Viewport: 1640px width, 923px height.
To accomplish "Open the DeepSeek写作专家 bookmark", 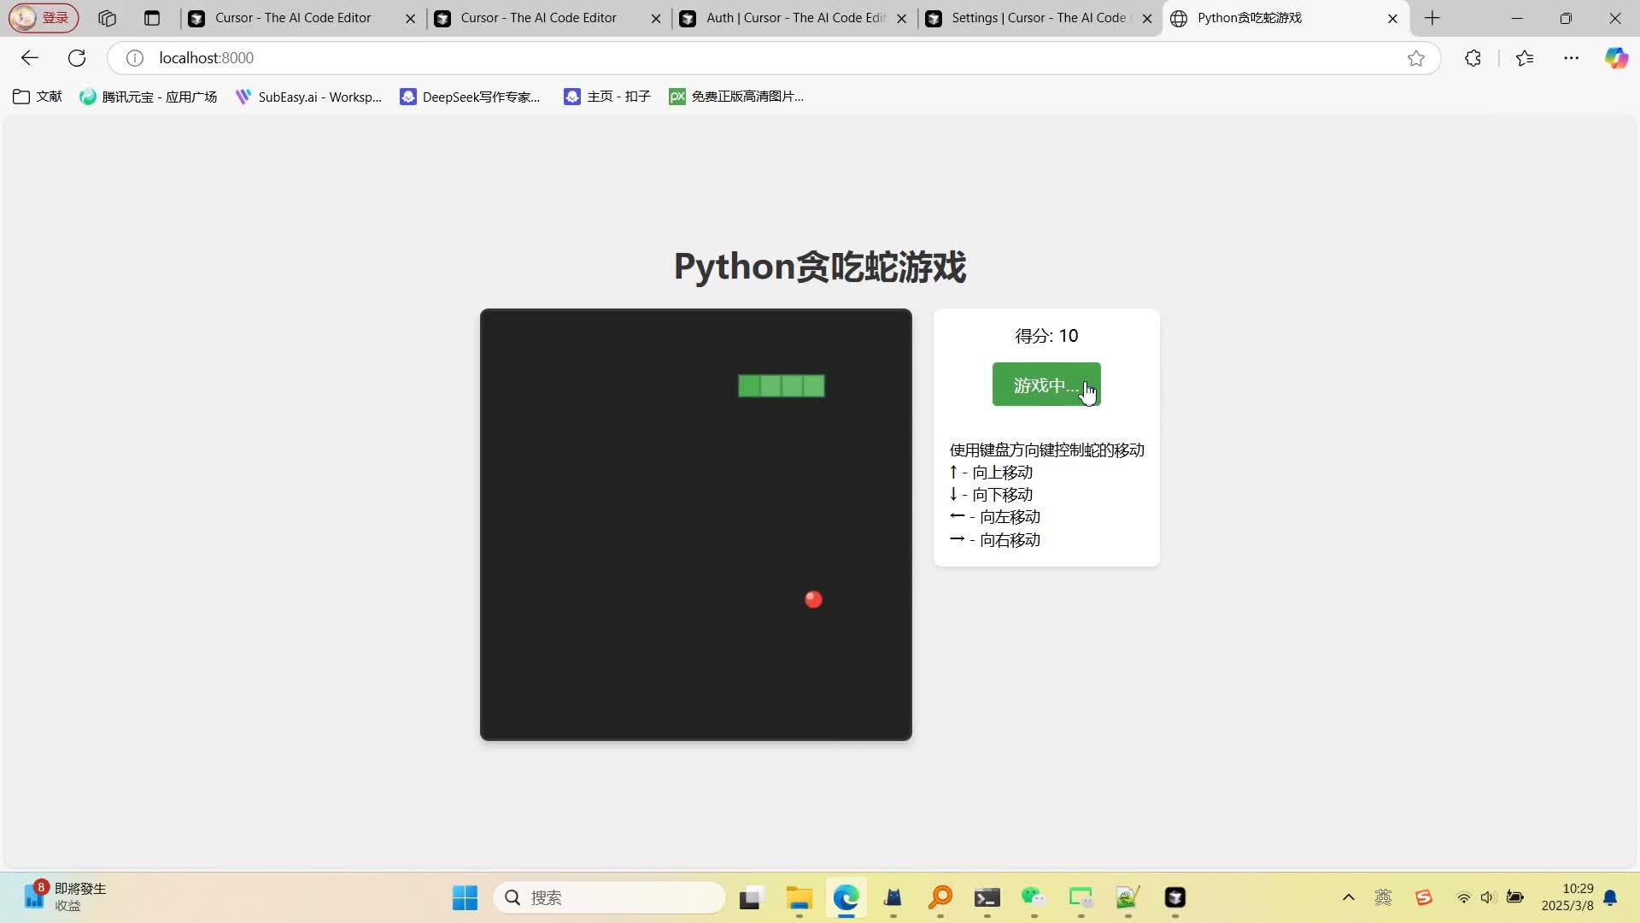I will click(470, 96).
